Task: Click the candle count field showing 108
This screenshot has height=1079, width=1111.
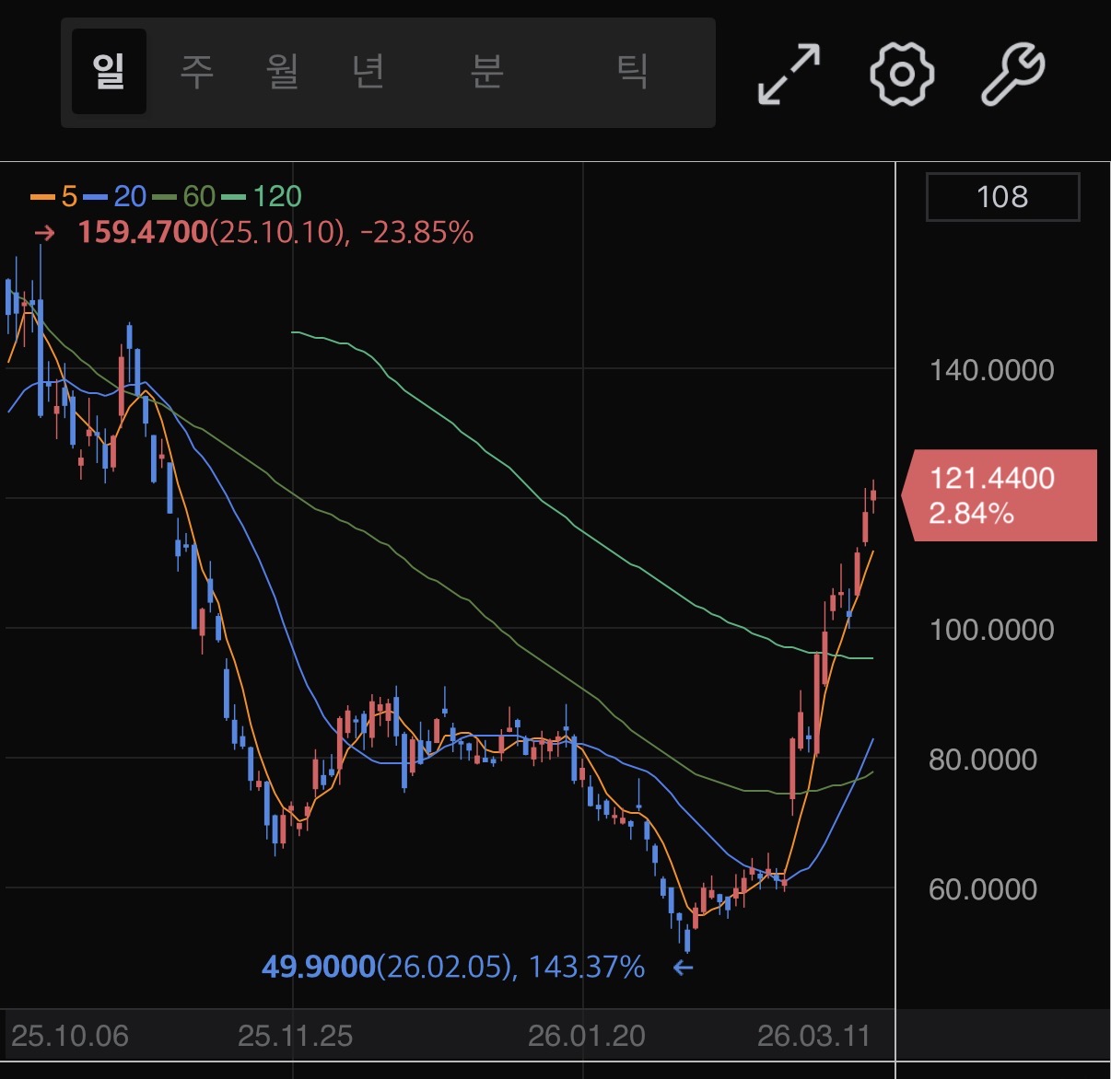Action: point(1001,197)
